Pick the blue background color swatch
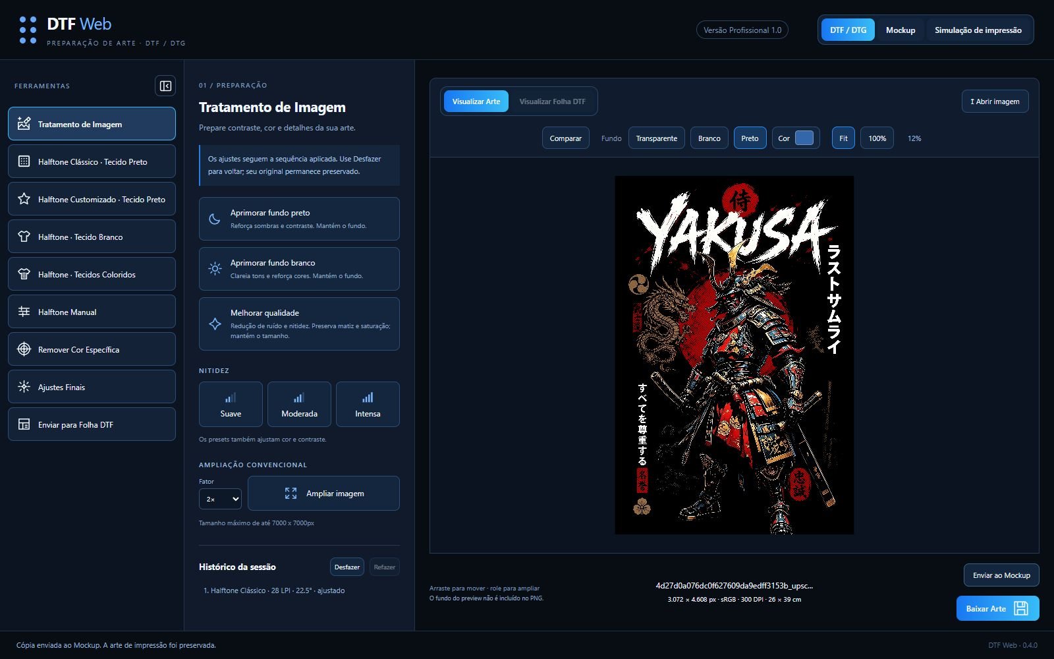Viewport: 1054px width, 659px height. pos(804,138)
